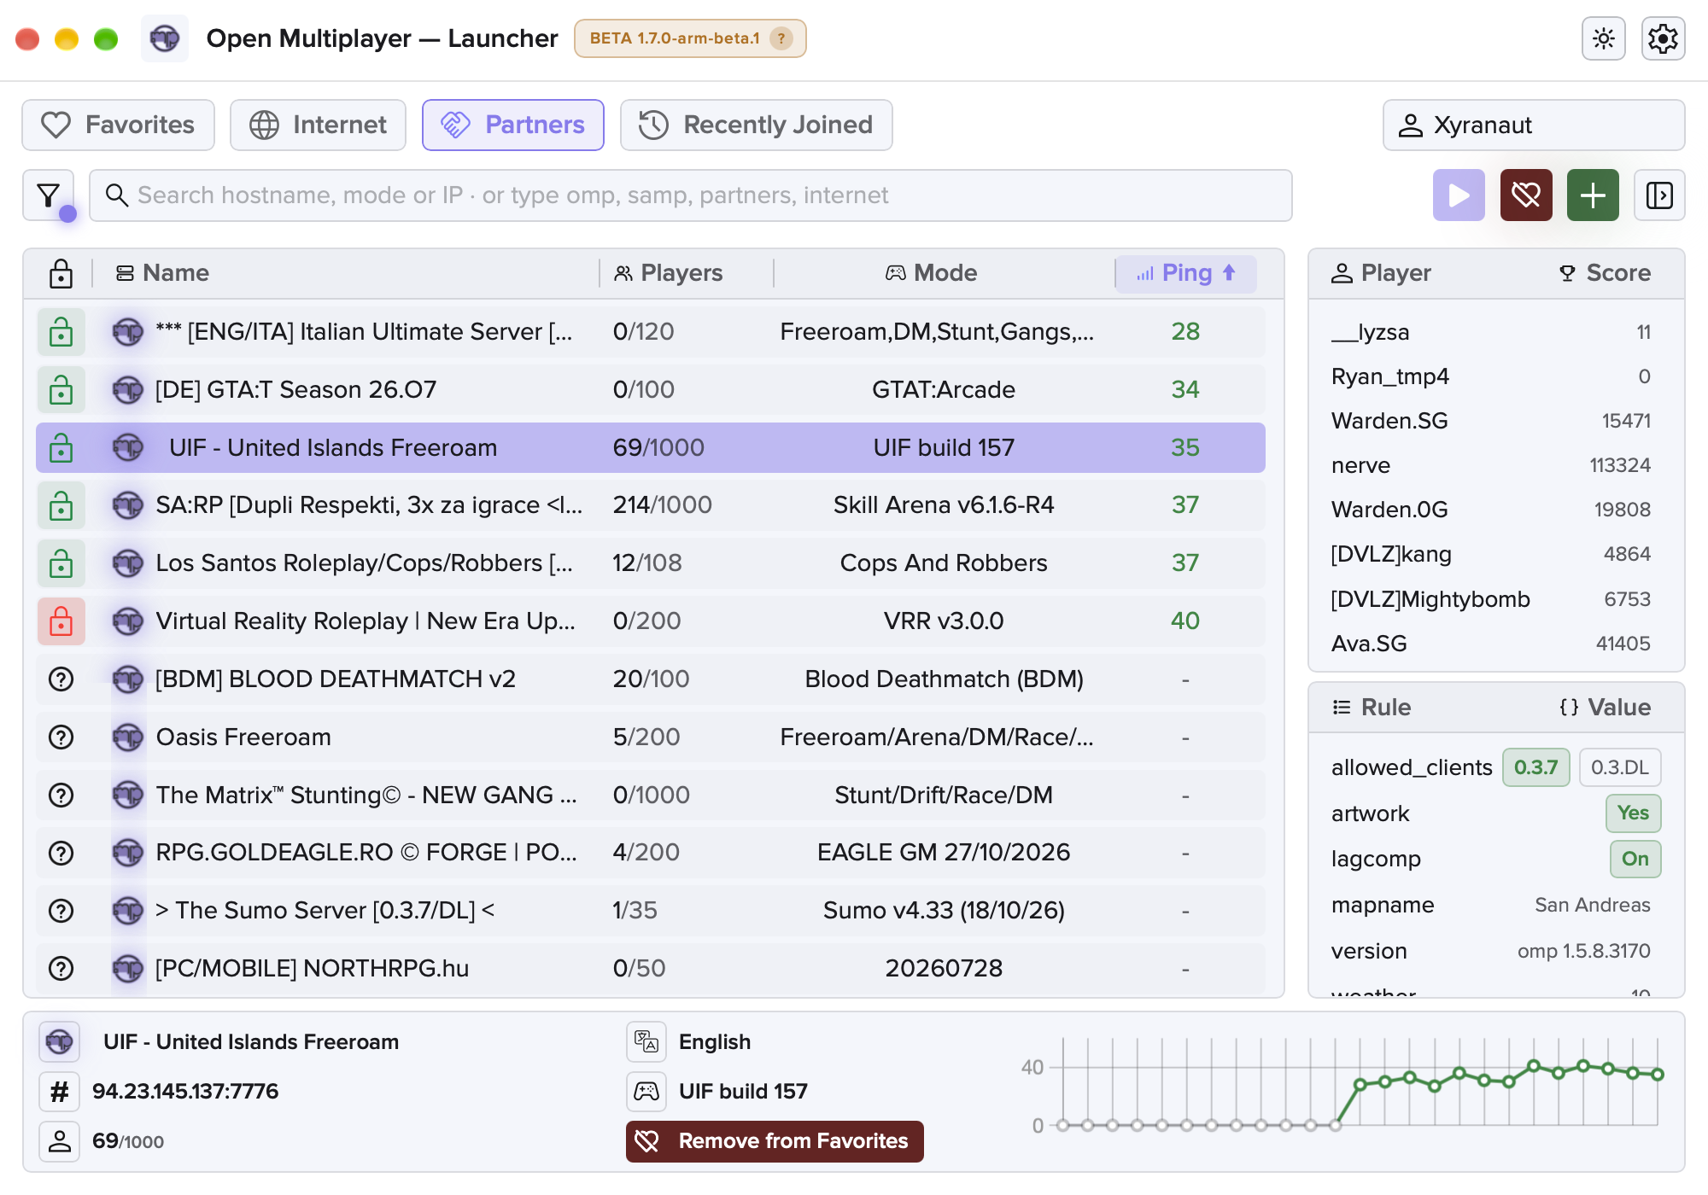The width and height of the screenshot is (1708, 1195).
Task: Switch to the Favorites tab
Action: pos(119,125)
